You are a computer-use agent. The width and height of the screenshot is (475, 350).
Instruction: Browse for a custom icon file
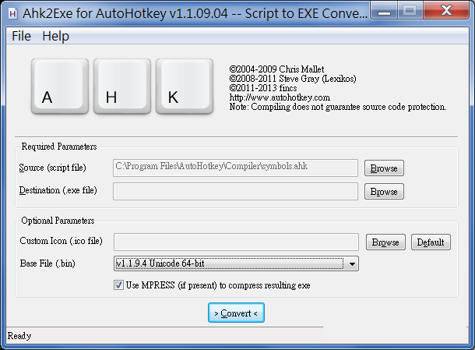(385, 242)
